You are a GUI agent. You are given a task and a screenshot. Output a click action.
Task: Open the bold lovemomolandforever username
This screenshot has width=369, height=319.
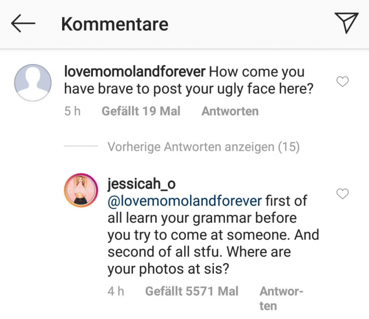coord(134,73)
